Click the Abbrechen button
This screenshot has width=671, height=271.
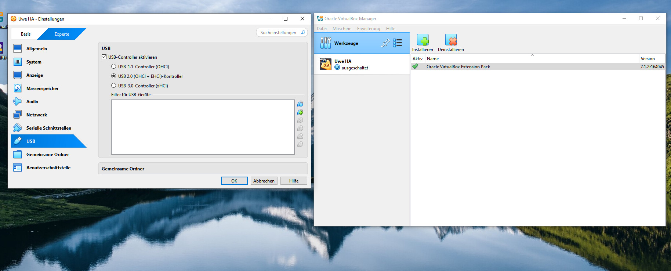[264, 181]
